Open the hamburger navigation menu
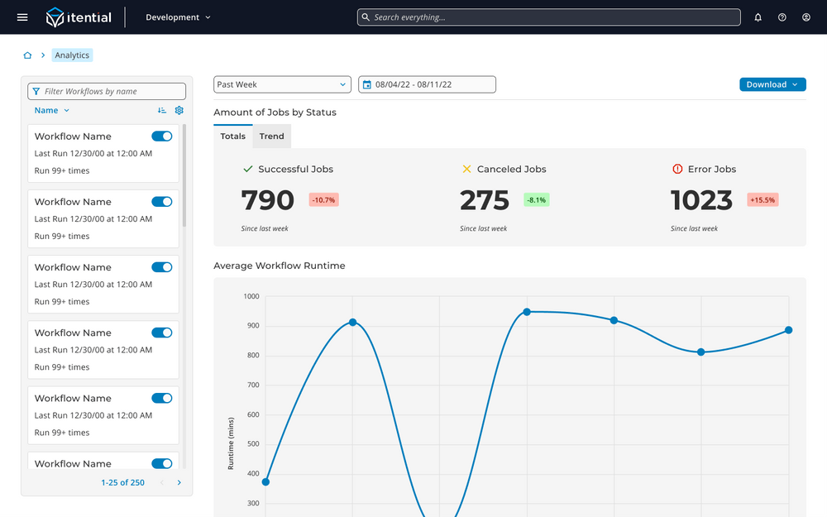The width and height of the screenshot is (827, 517). [x=22, y=17]
